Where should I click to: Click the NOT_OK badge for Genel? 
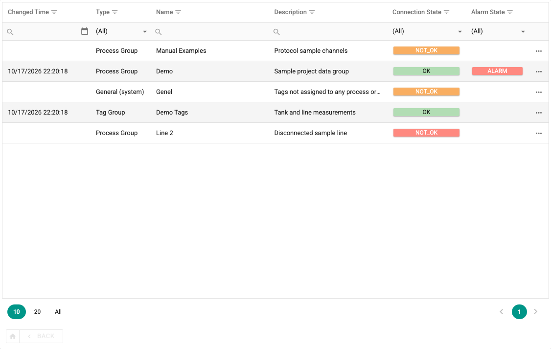click(x=426, y=92)
